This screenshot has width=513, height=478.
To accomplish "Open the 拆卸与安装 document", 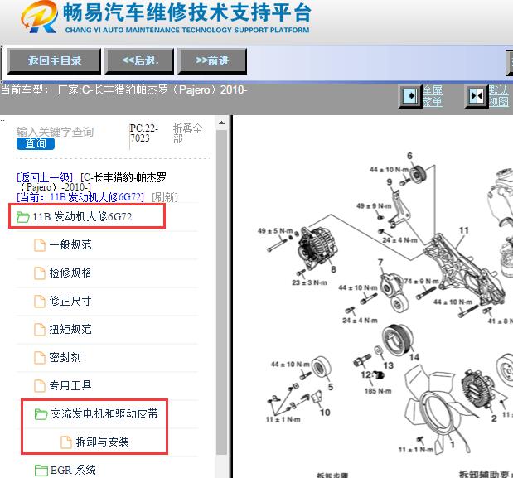I will (103, 442).
